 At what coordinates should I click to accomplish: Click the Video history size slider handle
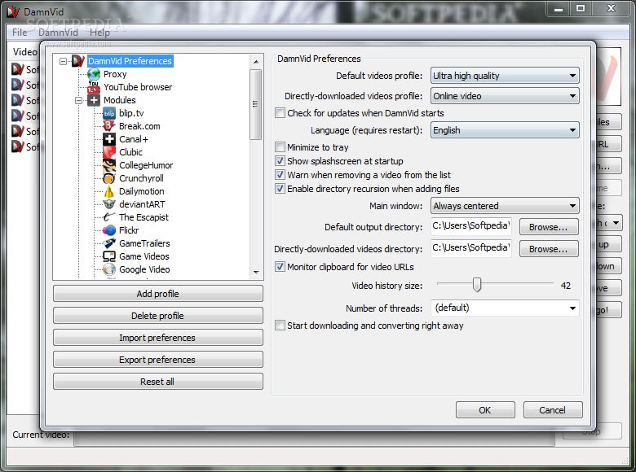477,285
